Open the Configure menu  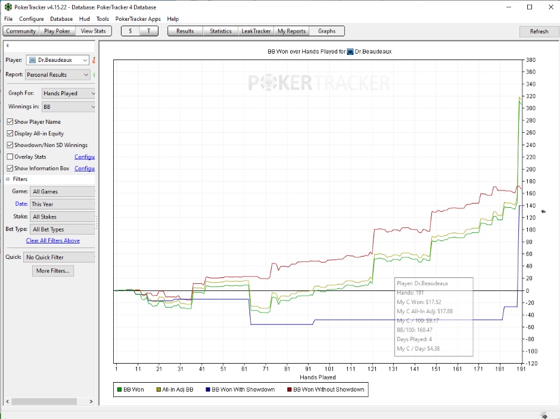[32, 19]
